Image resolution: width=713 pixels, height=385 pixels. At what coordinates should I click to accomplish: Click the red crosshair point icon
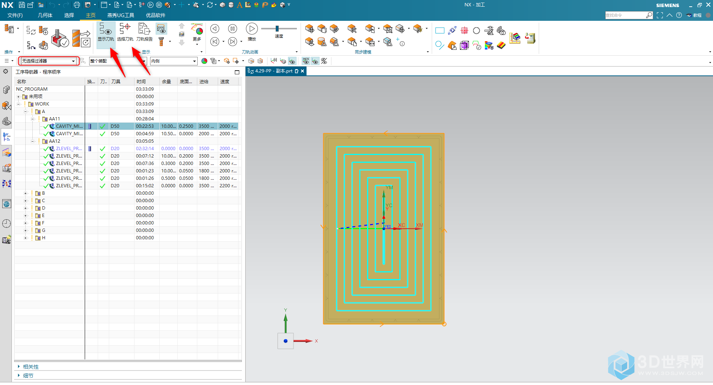[464, 30]
